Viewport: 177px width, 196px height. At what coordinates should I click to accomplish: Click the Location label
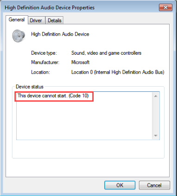click(40, 72)
